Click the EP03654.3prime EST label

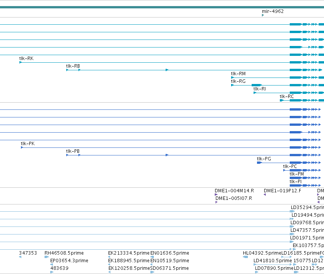click(69, 261)
